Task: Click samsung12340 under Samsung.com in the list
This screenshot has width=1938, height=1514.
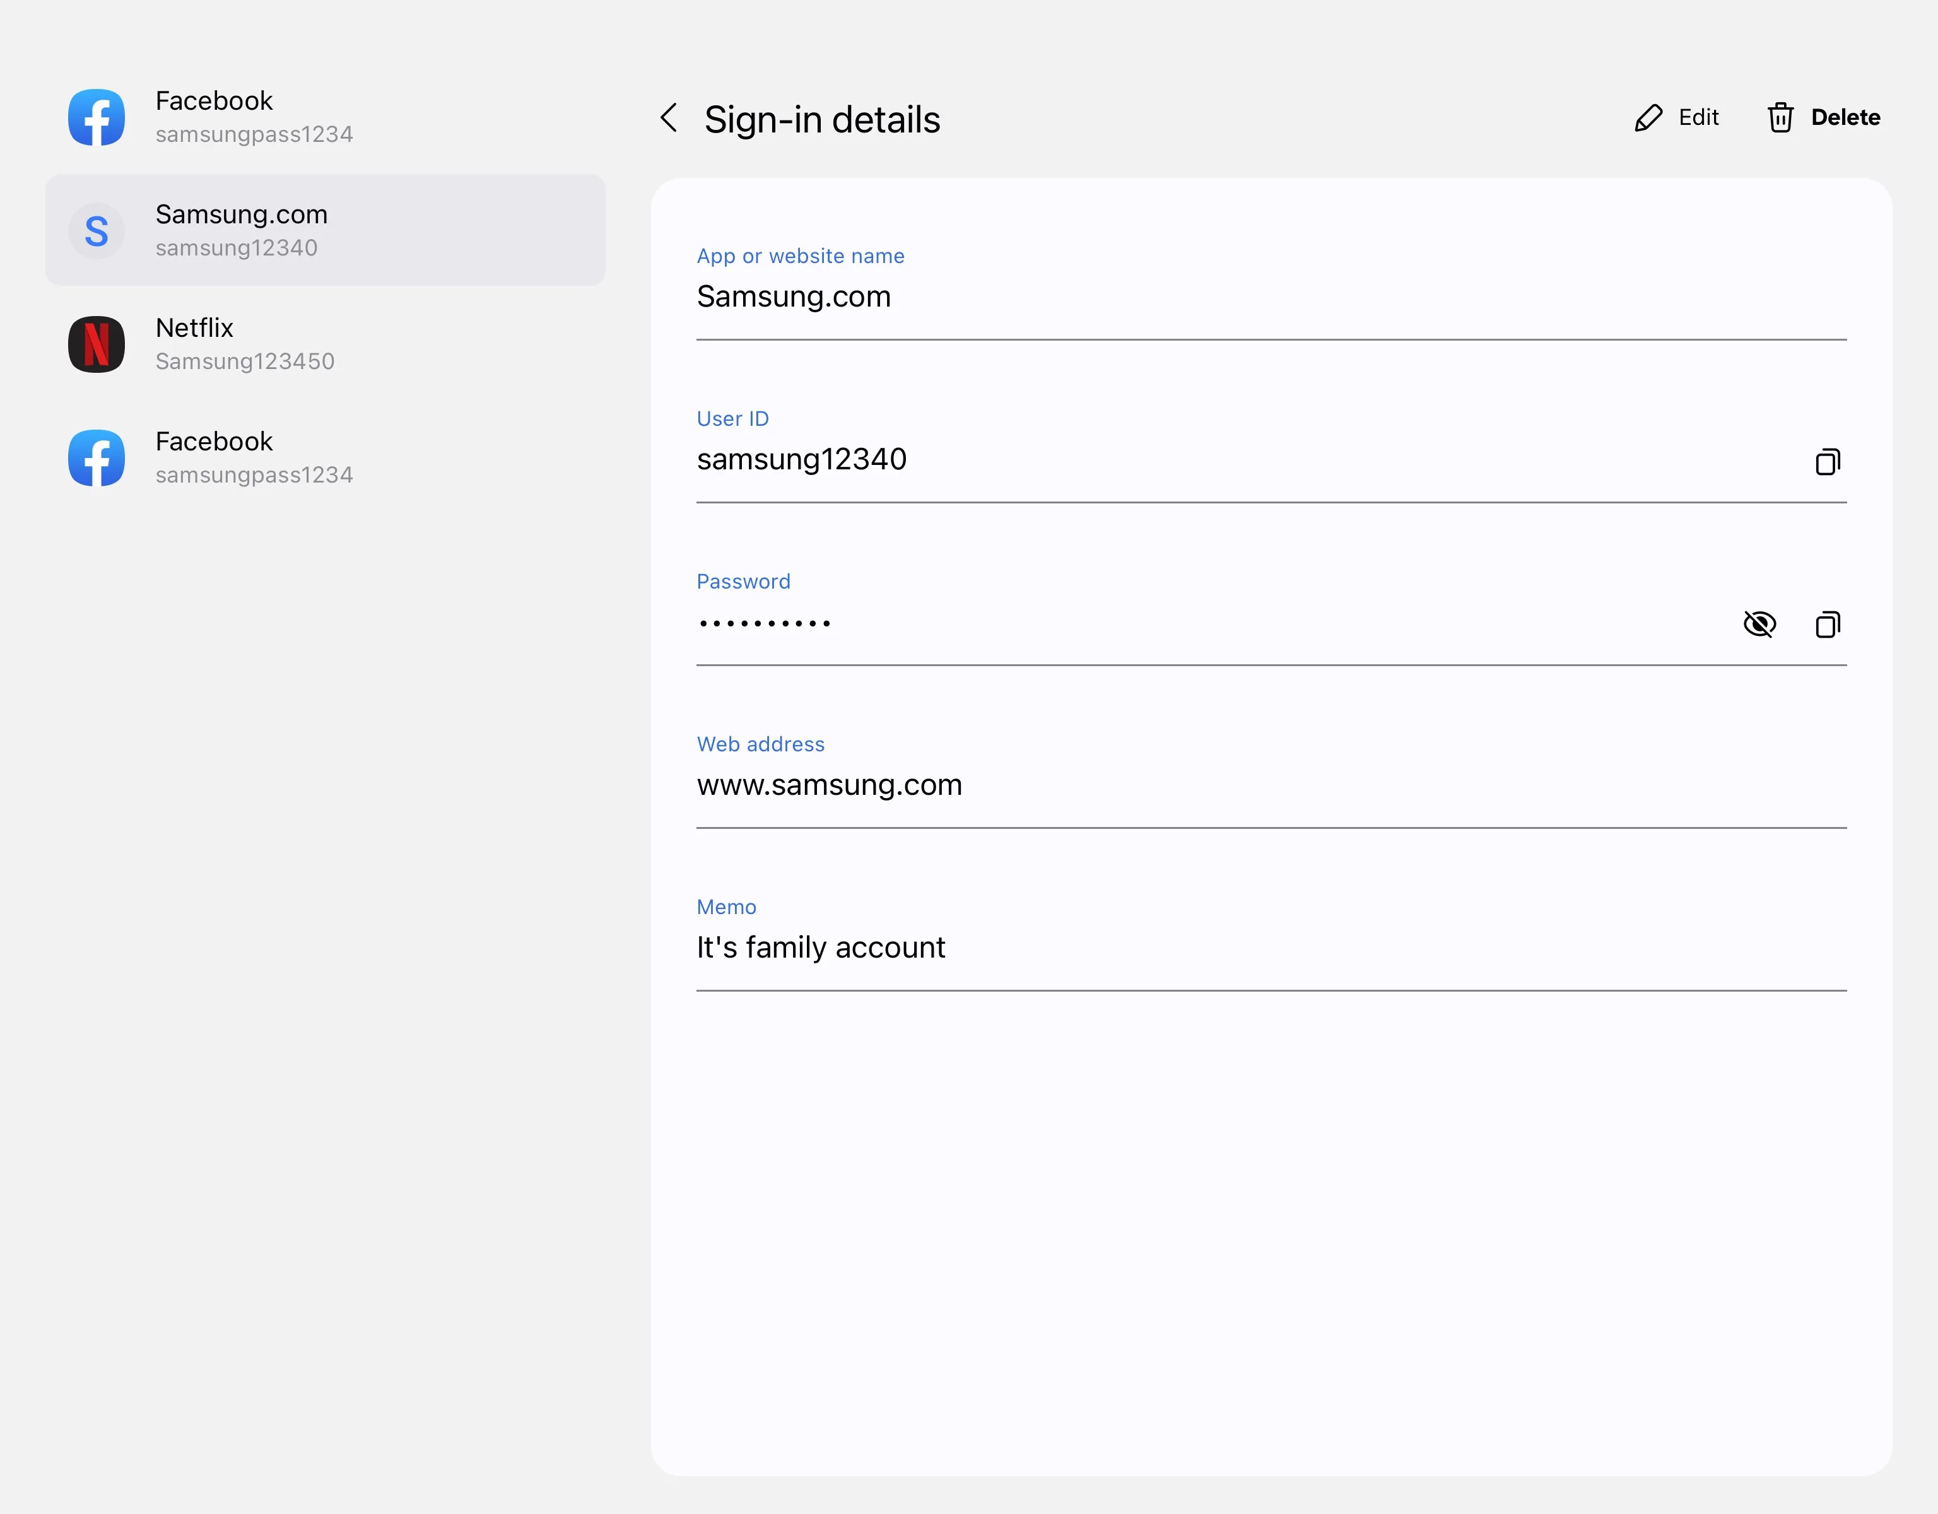Action: pos(236,249)
